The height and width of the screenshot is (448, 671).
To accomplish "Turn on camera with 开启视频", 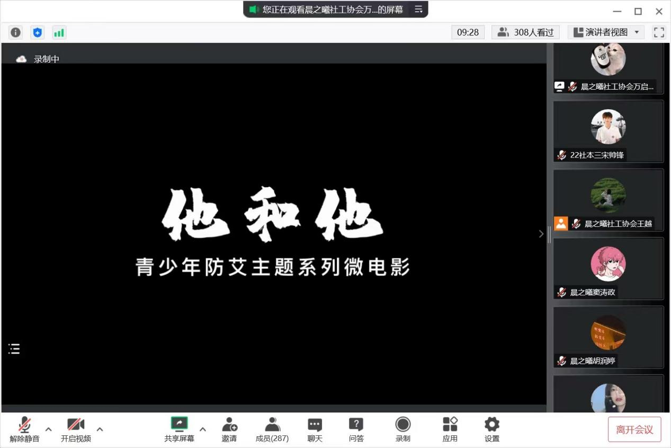I will point(76,429).
